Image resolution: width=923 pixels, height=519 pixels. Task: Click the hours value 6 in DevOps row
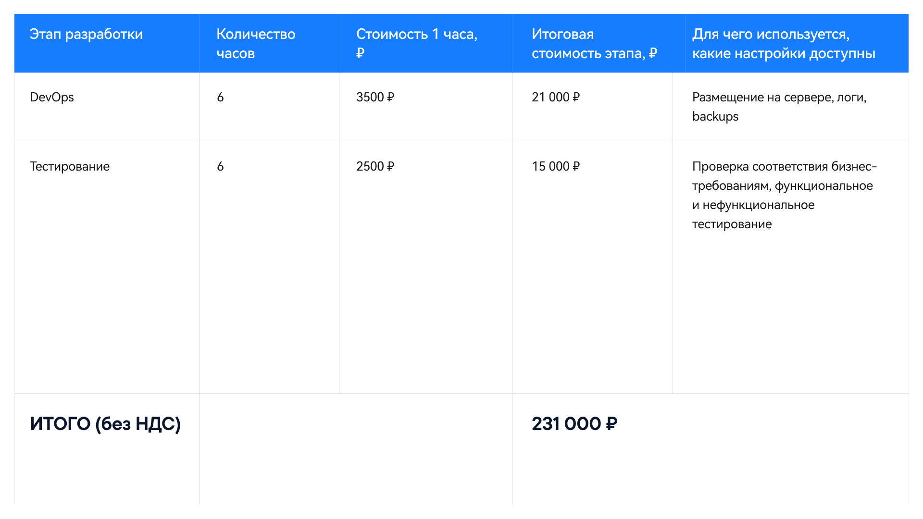[220, 97]
